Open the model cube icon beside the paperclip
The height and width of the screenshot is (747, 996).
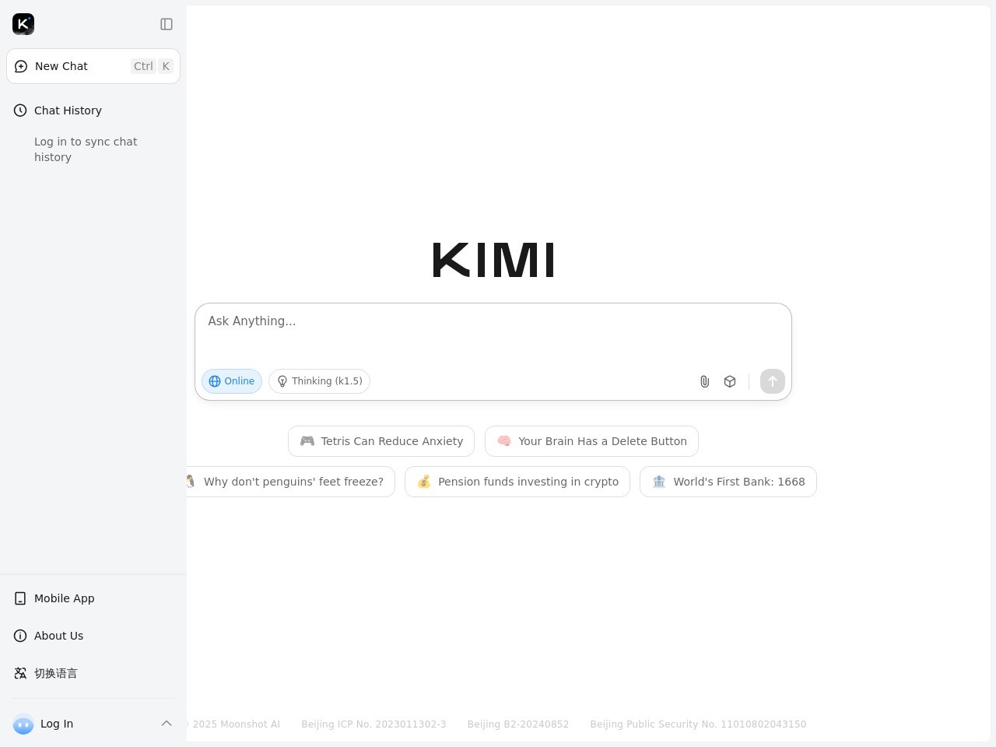[729, 381]
